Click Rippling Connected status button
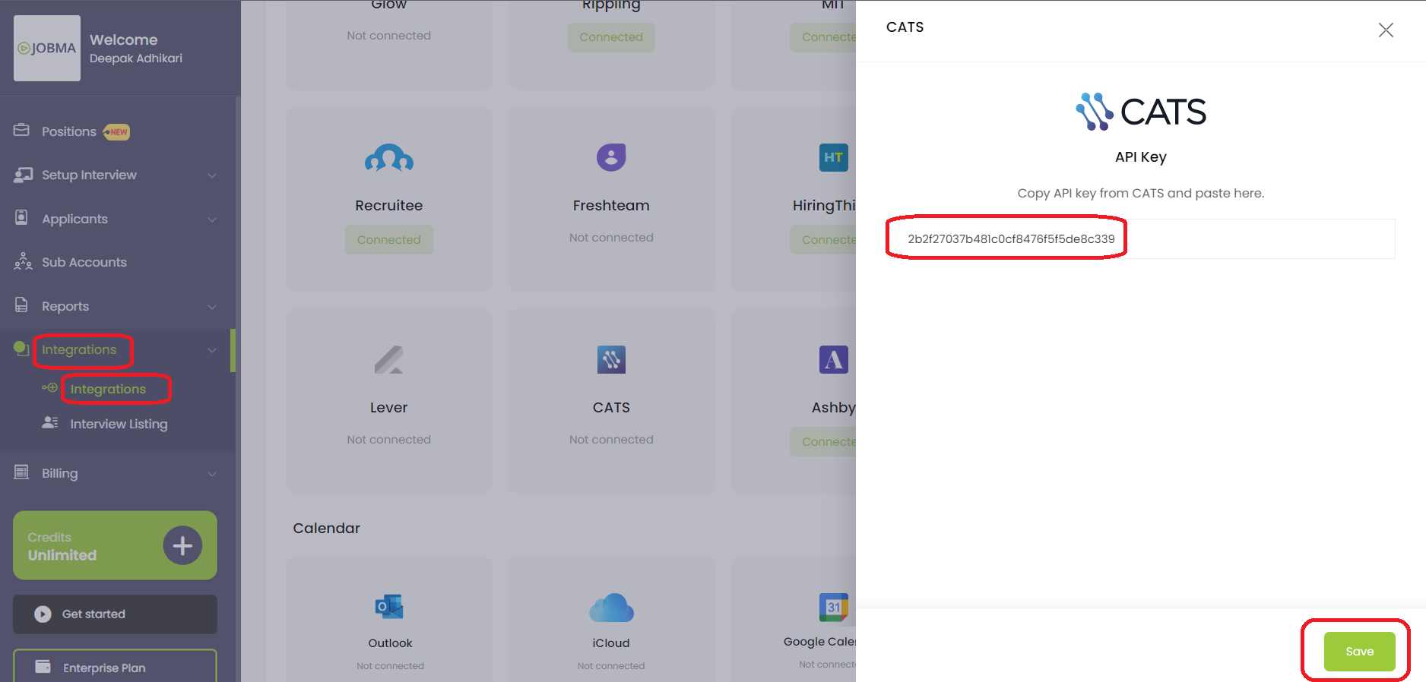The image size is (1426, 682). (611, 37)
